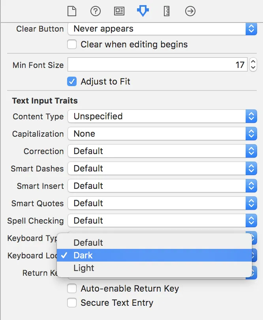Open the Clear Button dropdown
263x320 pixels.
[x=162, y=29]
